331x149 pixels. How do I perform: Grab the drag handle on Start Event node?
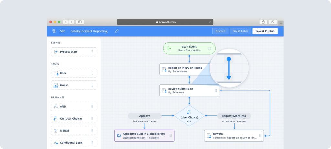[209, 48]
